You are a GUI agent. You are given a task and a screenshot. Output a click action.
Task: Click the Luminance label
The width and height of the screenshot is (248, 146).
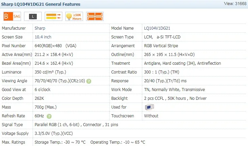[x=12, y=72]
